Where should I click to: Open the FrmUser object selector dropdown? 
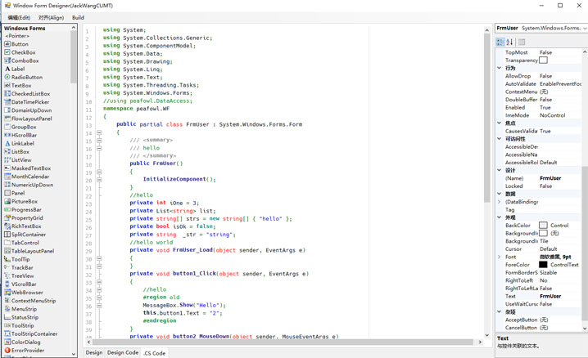585,29
